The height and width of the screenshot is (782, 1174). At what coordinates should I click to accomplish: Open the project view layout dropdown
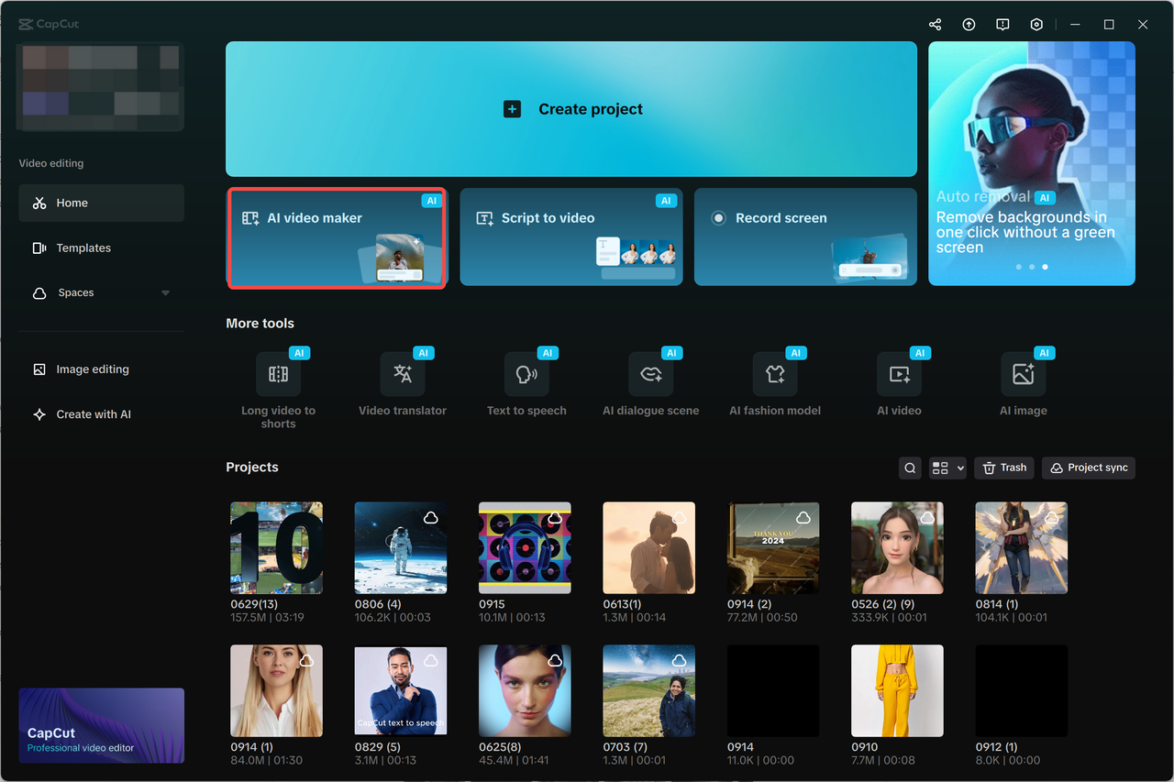(x=947, y=468)
